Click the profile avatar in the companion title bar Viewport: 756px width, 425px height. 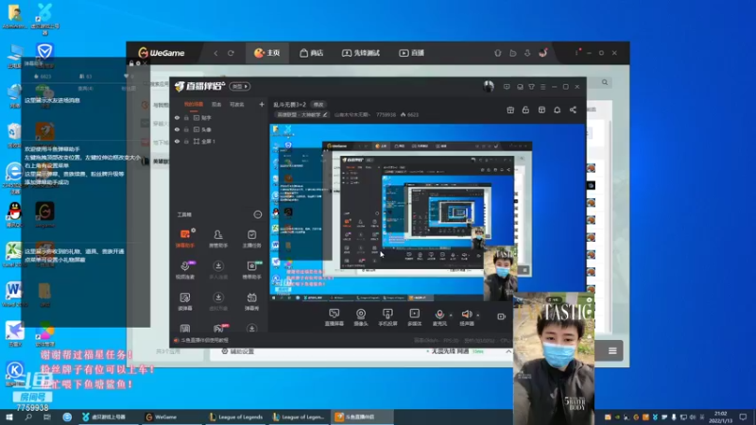[x=489, y=86]
